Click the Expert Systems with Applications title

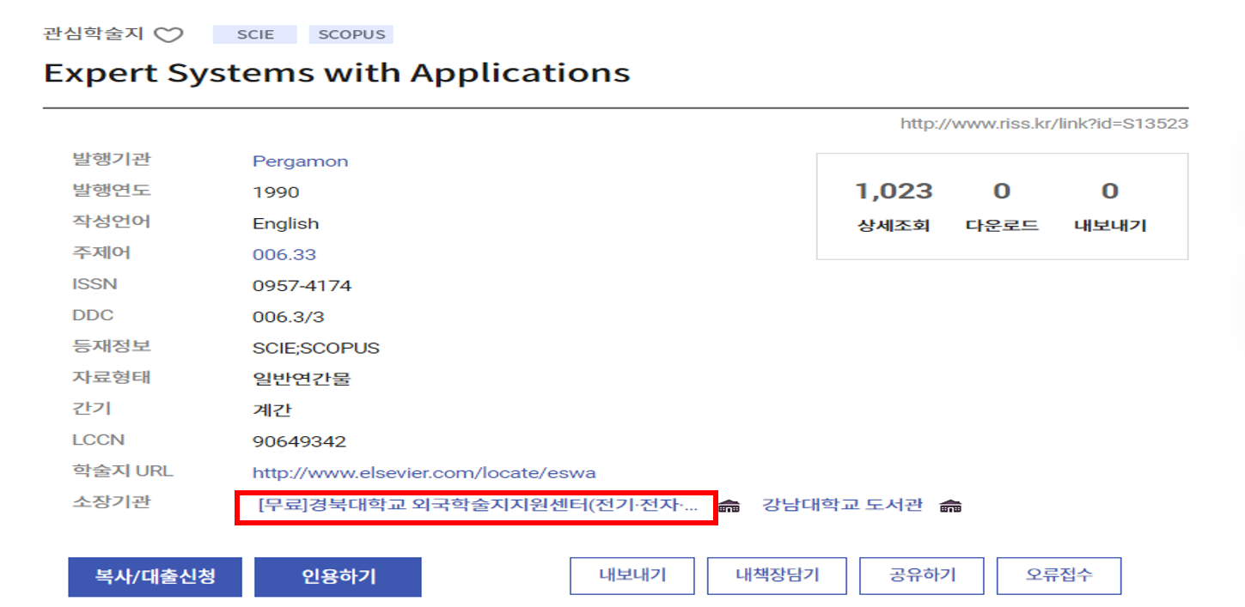(x=337, y=74)
